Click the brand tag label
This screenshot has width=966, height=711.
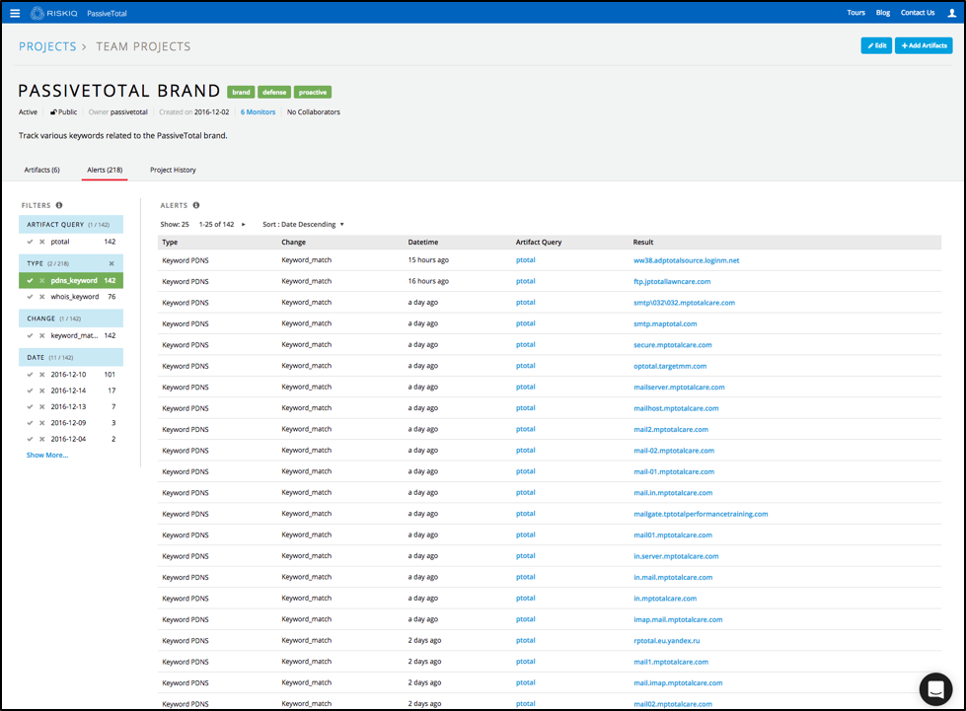click(x=241, y=93)
